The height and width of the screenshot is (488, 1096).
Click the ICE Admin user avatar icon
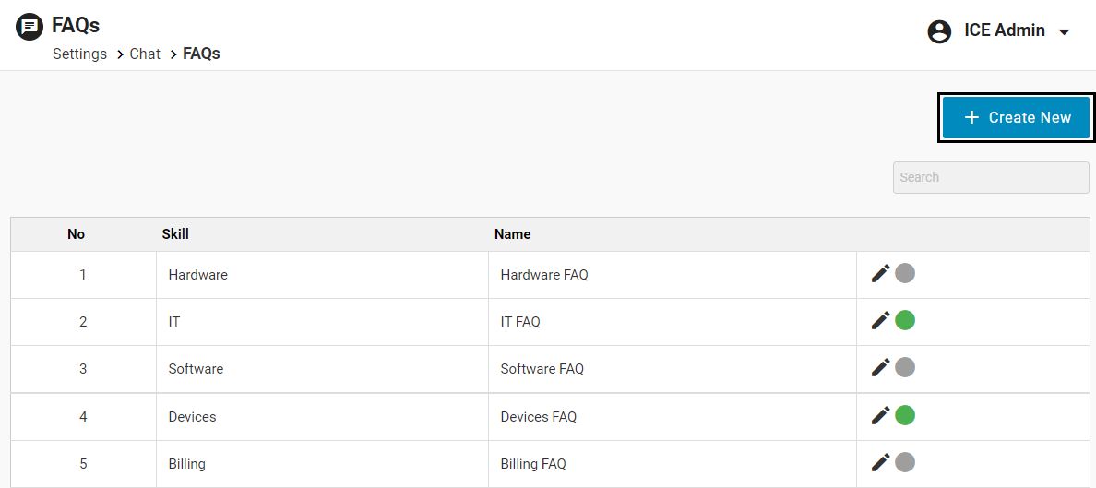[x=939, y=31]
